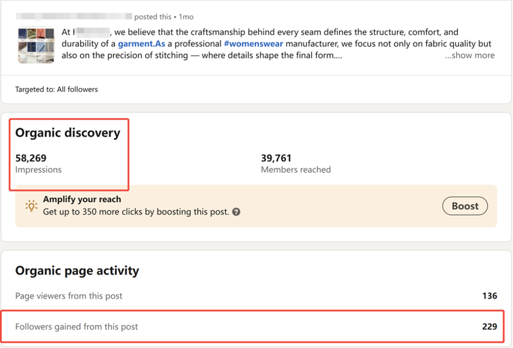Open the #womenswear hashtag link
The height and width of the screenshot is (348, 513).
[x=253, y=44]
